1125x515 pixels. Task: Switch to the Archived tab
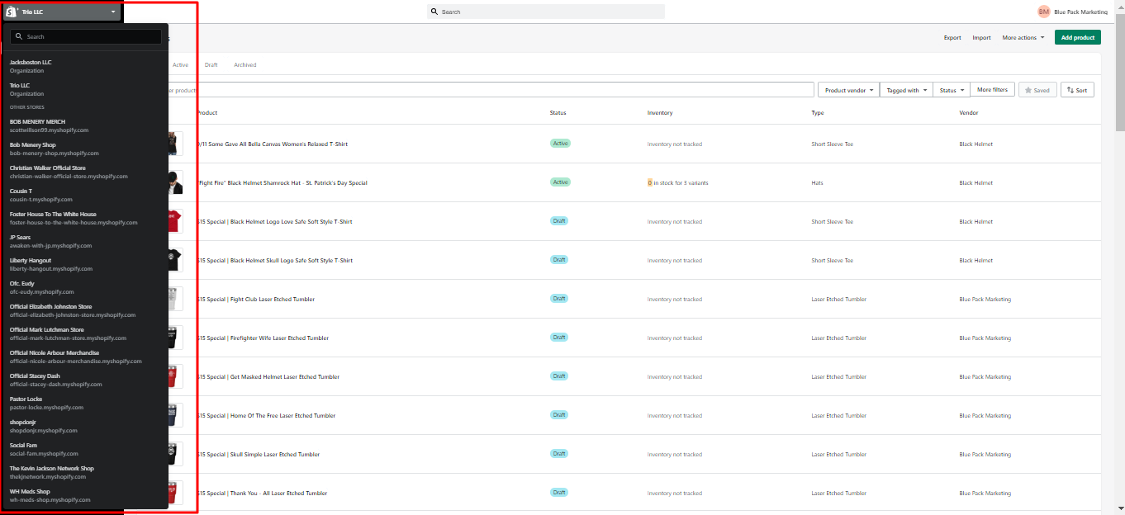coord(244,64)
